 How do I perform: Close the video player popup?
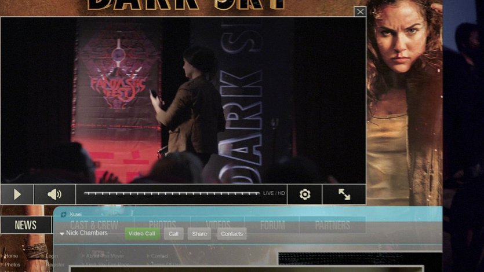point(360,12)
